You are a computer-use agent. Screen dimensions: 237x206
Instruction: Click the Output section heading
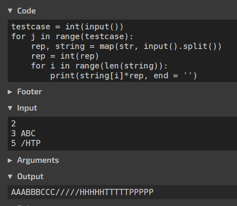[30, 177]
